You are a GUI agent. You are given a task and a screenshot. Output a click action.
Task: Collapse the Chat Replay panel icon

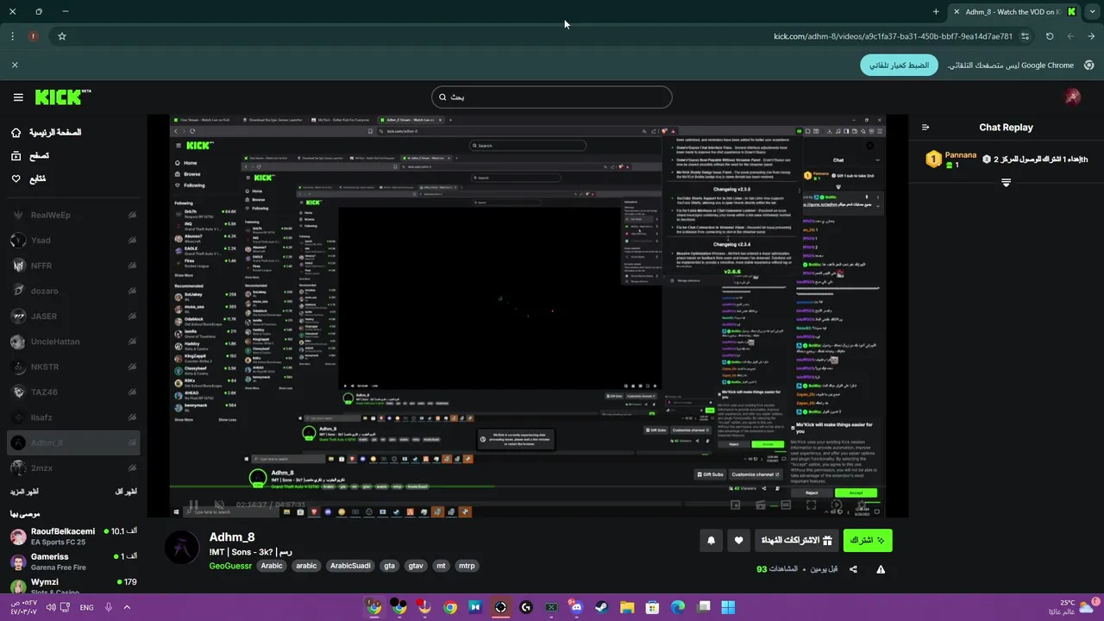click(925, 128)
